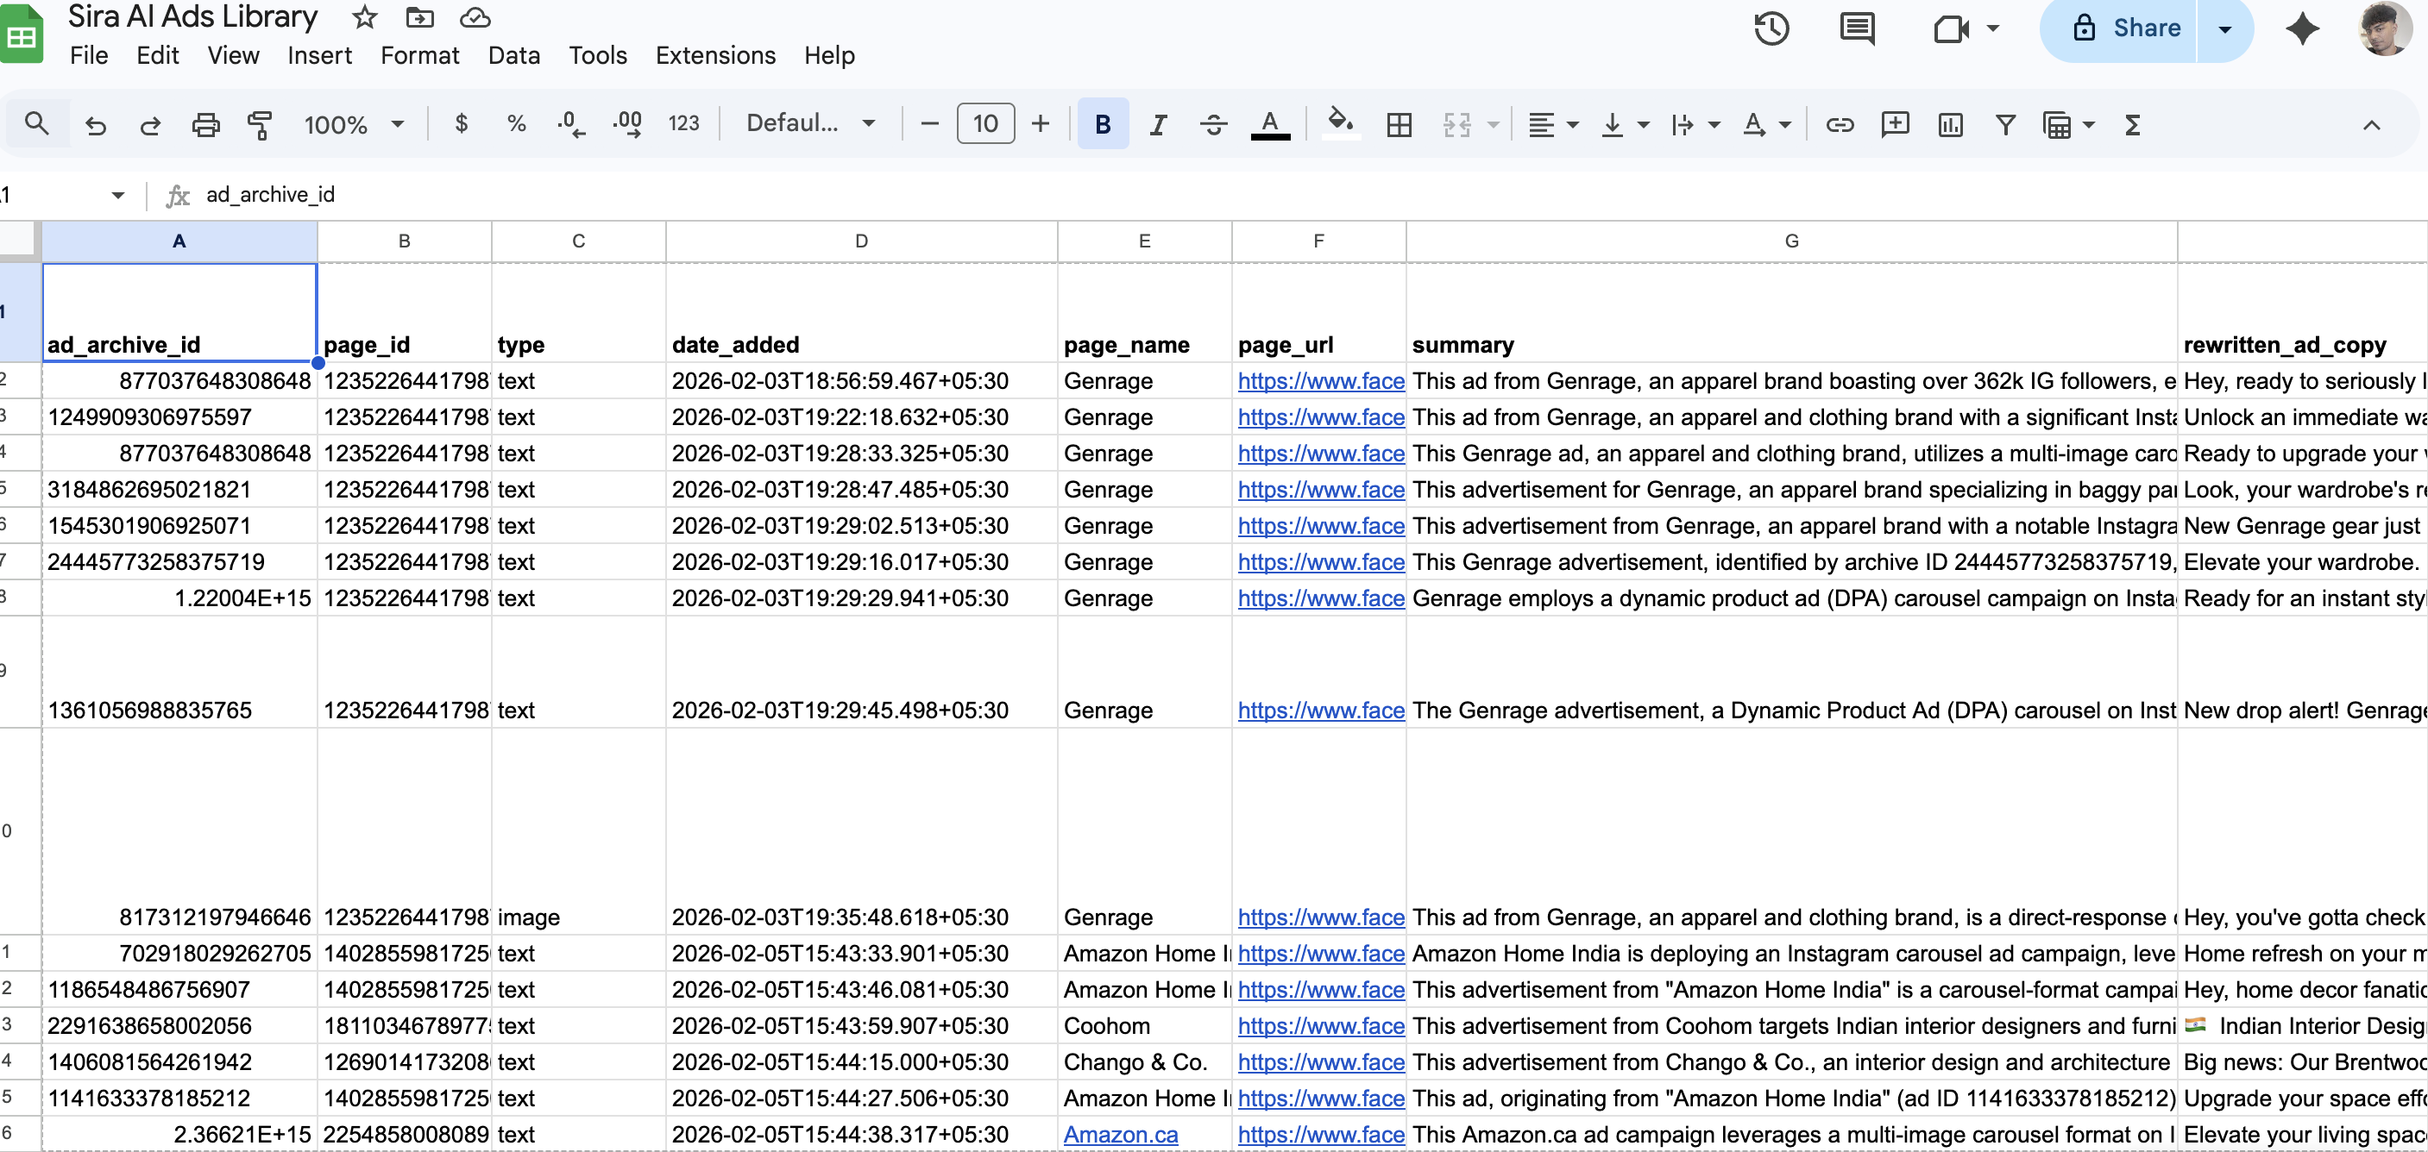Click the formula bar showing ad_archive_id

point(1310,195)
